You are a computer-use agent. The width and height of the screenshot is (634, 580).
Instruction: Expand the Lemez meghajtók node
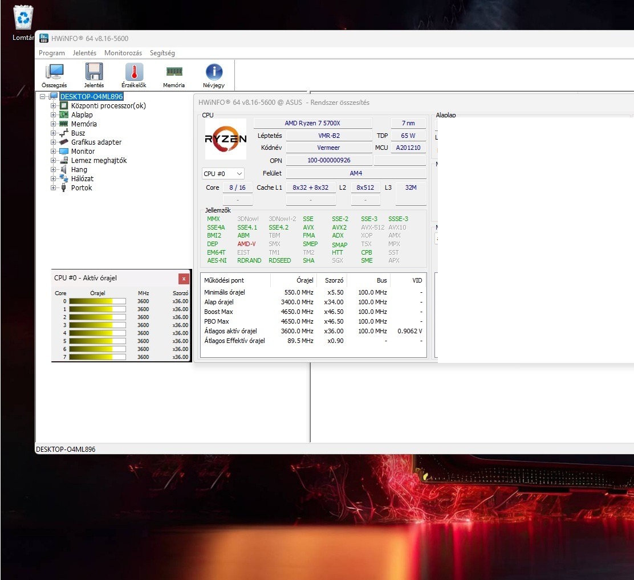tap(53, 161)
